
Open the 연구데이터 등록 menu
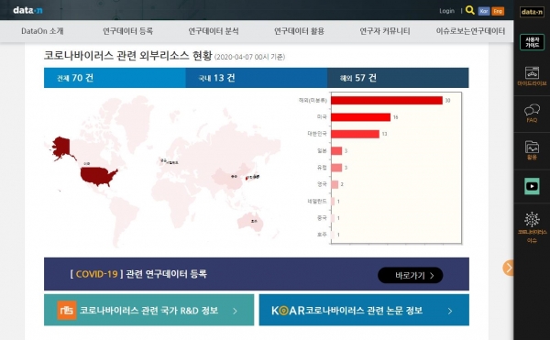point(127,31)
